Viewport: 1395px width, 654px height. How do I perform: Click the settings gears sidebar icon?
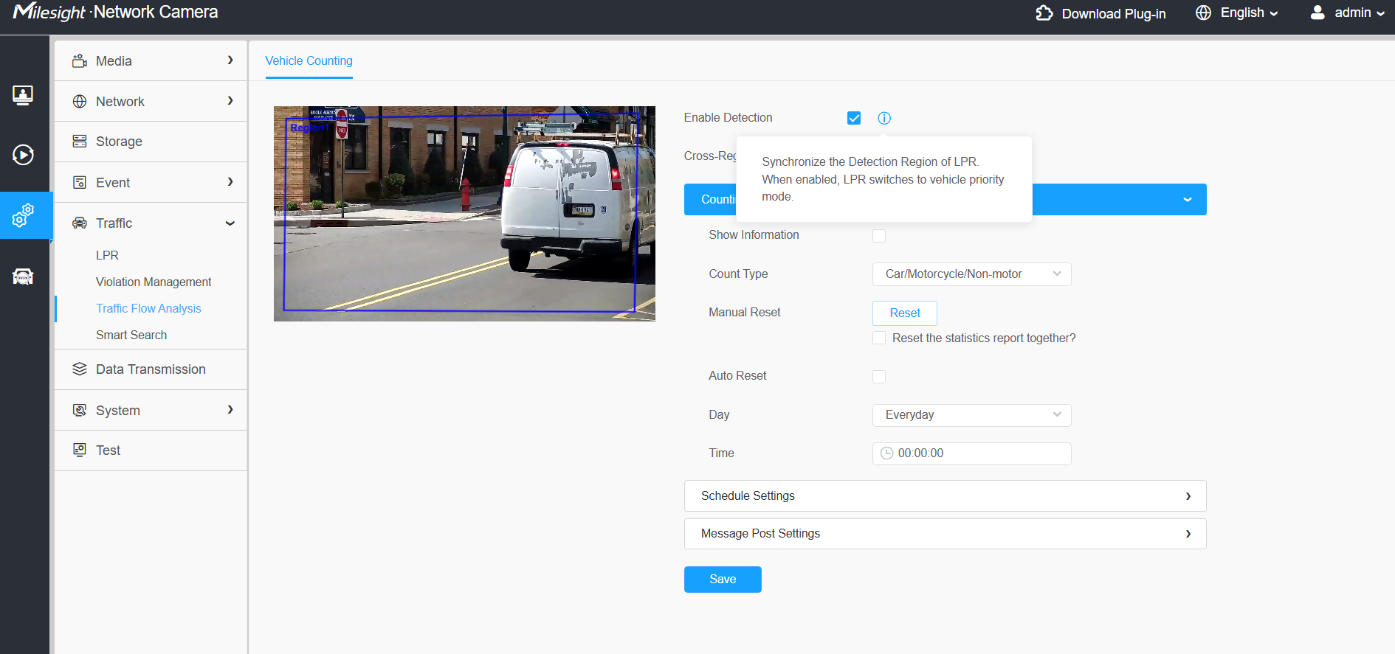23,215
